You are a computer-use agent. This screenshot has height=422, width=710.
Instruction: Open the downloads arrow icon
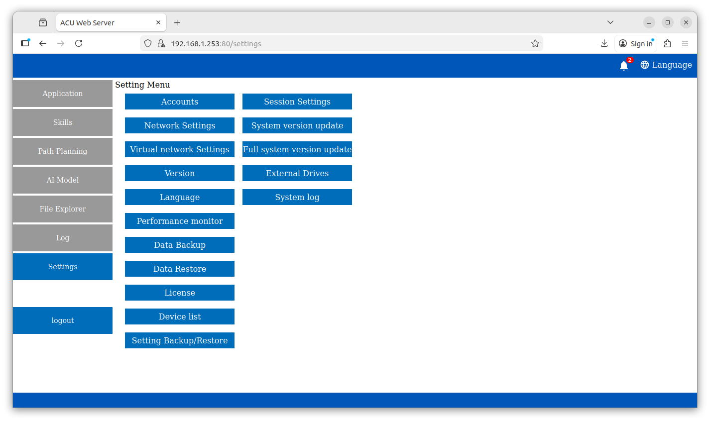click(604, 43)
